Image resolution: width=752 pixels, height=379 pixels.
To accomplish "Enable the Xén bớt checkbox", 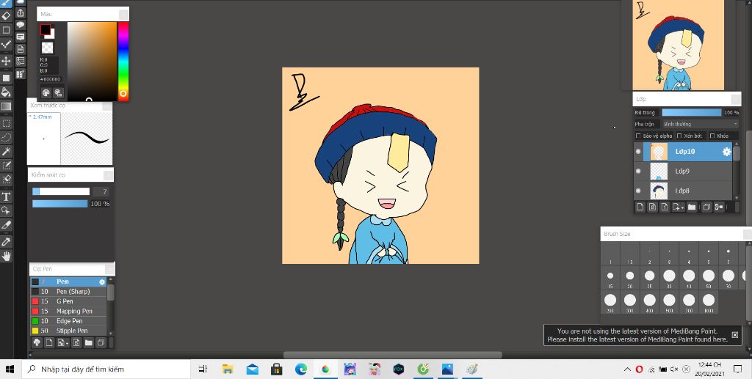I will coord(679,136).
